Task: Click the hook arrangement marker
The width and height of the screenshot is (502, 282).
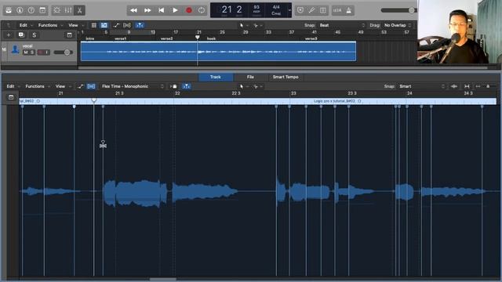Action: click(x=211, y=38)
